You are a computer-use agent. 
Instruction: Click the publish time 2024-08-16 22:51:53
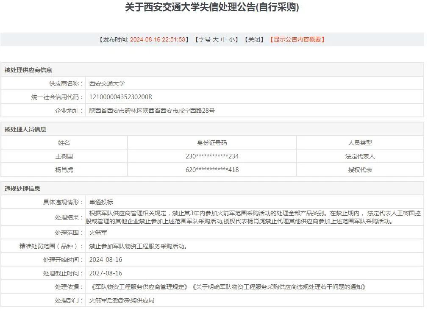click(158, 39)
